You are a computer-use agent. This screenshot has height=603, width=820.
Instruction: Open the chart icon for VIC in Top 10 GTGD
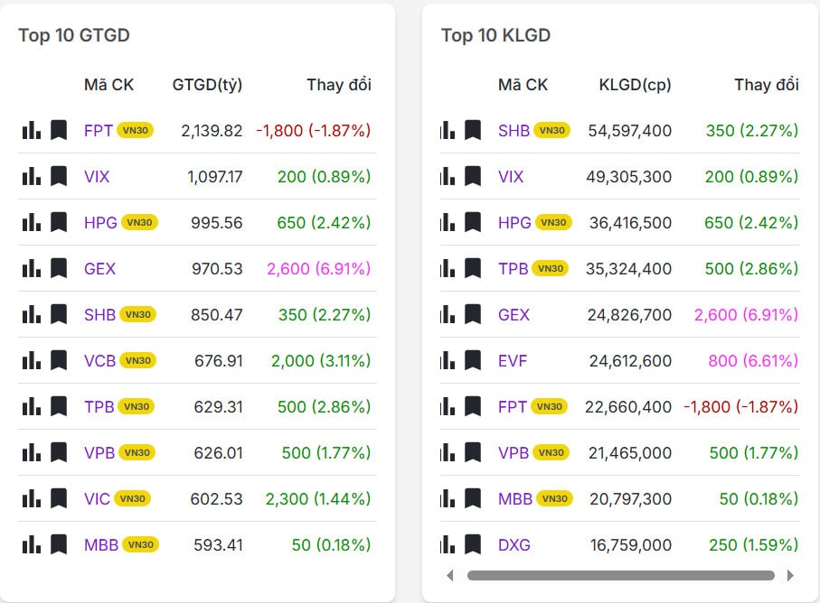32,498
